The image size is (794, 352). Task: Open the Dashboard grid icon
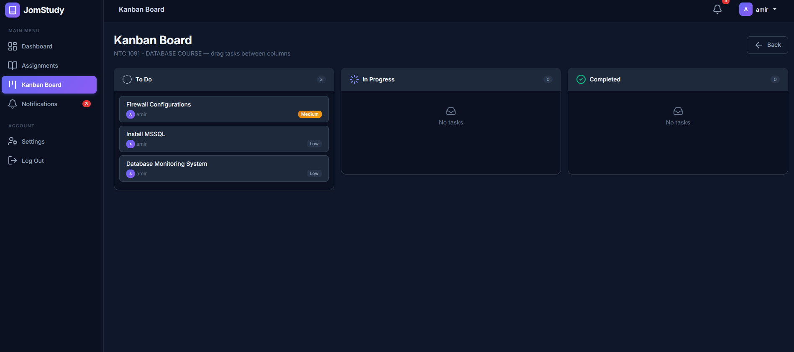pyautogui.click(x=13, y=46)
